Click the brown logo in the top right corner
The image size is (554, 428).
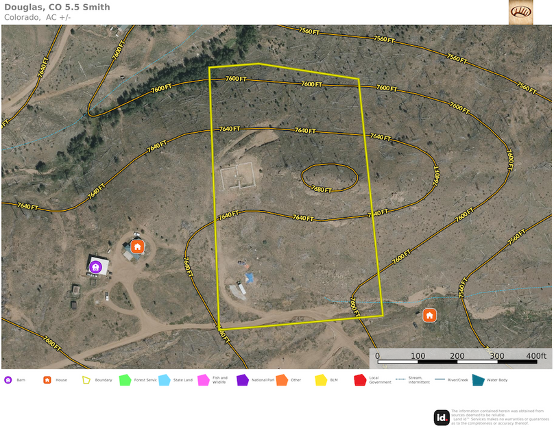click(x=520, y=12)
